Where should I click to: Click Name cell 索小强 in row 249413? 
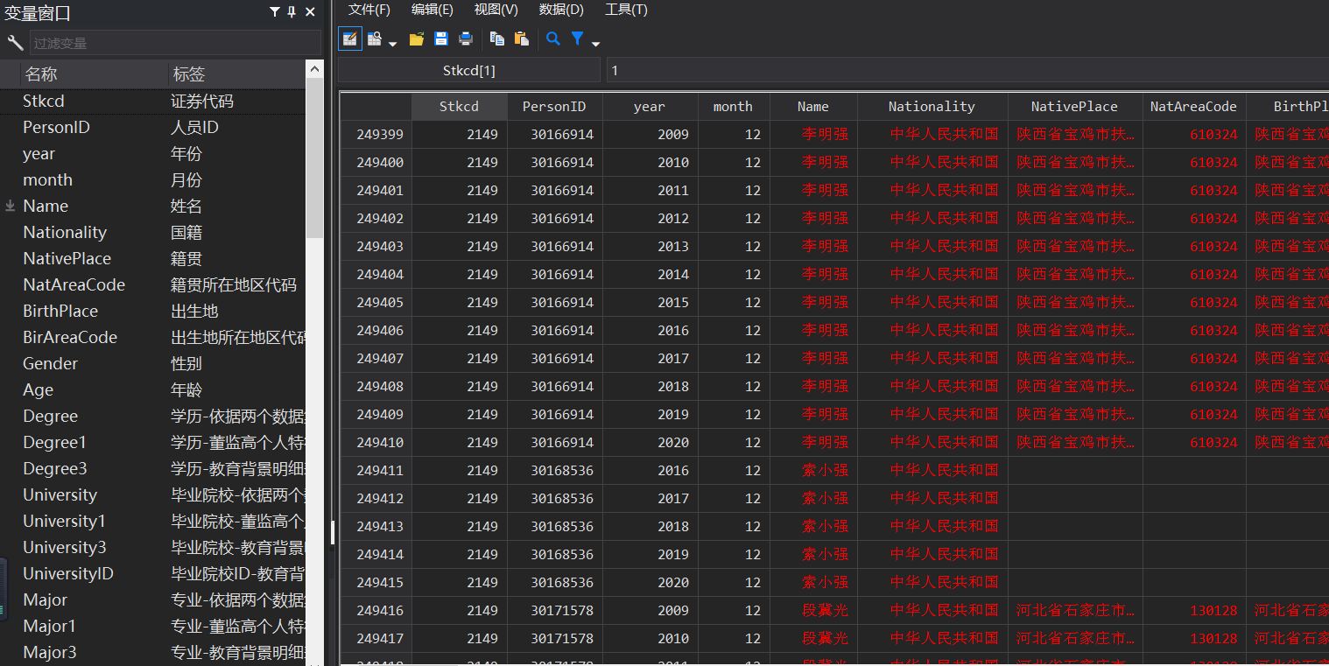coord(813,527)
